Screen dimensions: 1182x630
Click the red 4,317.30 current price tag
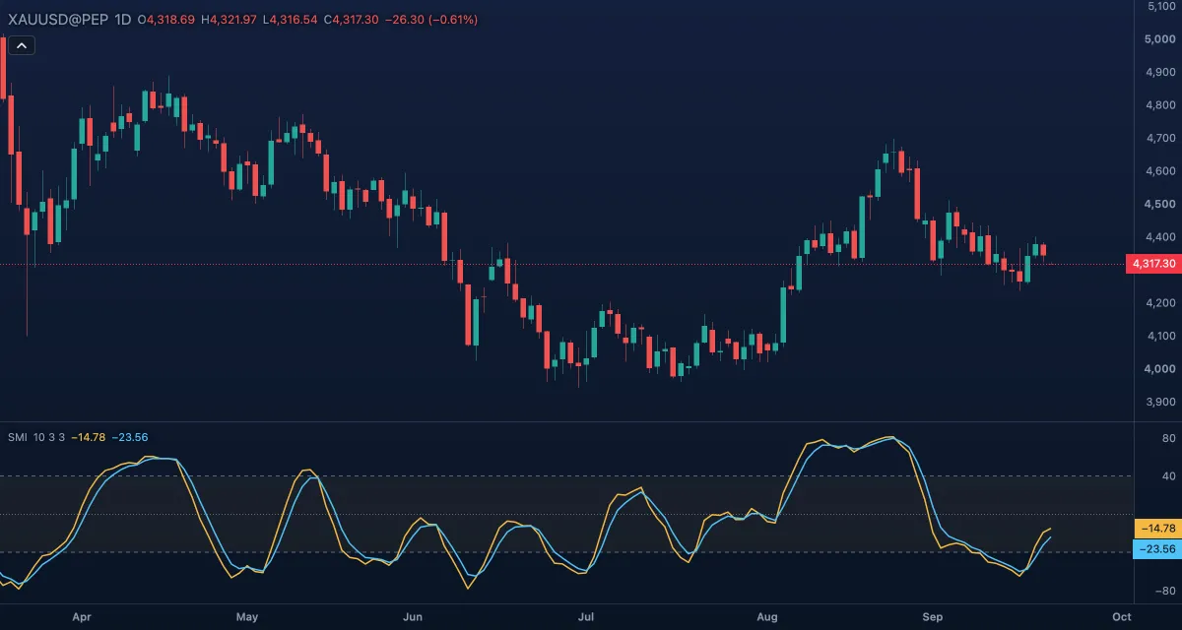coord(1152,264)
